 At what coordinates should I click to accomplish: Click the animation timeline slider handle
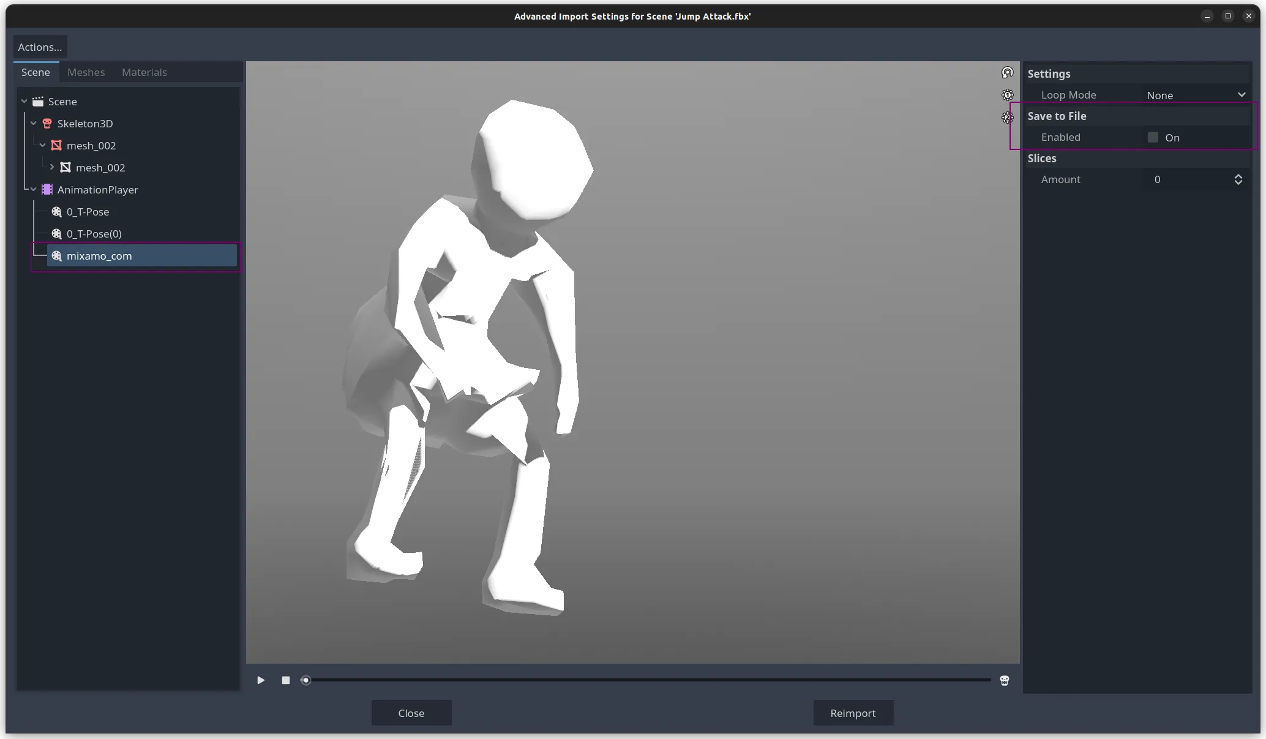pyautogui.click(x=305, y=680)
